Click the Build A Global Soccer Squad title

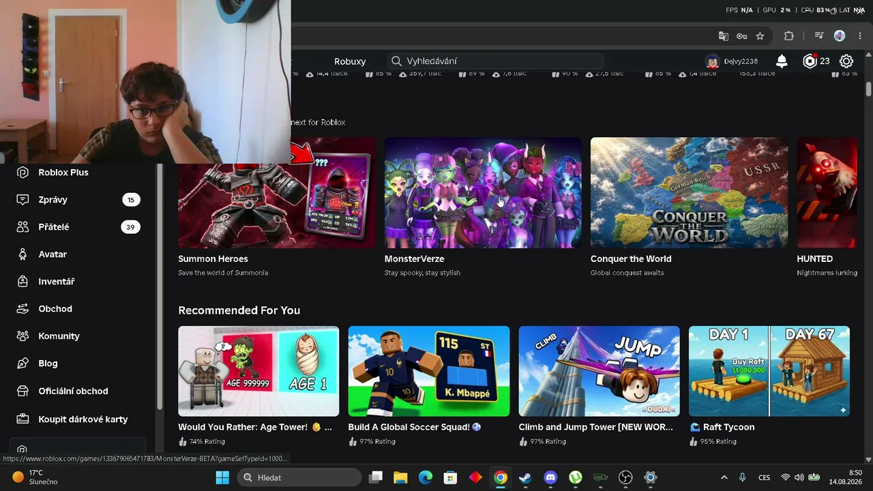[415, 428]
